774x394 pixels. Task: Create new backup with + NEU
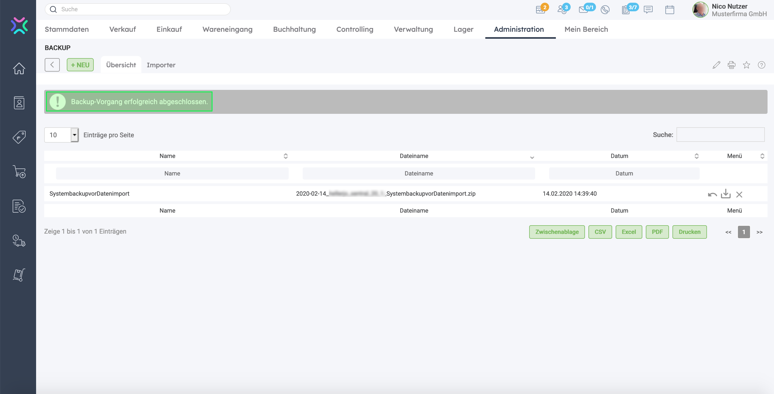tap(80, 65)
